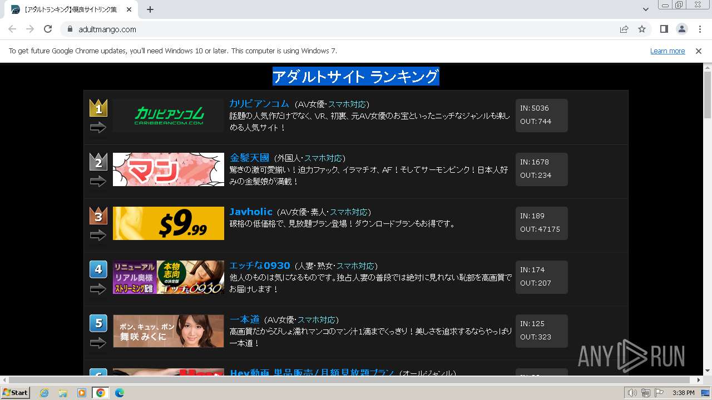Open the 金髪天國 title link
Viewport: 712px width, 400px height.
pyautogui.click(x=249, y=158)
